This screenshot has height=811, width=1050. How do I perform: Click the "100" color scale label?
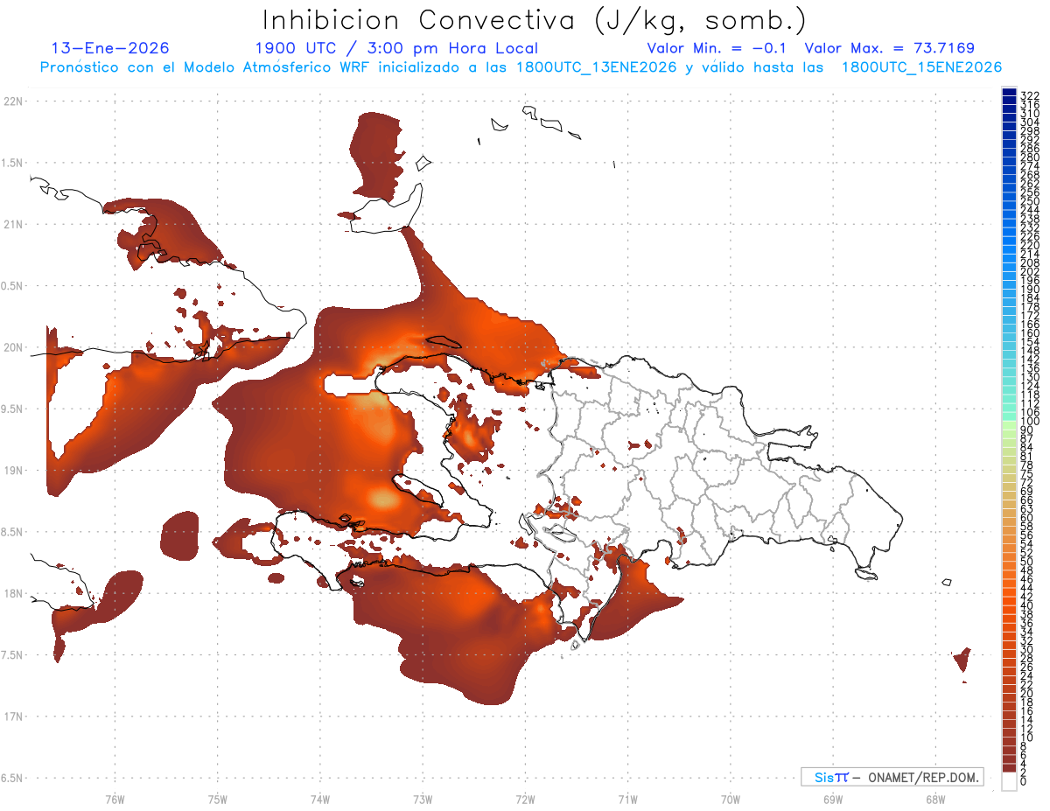[1030, 422]
